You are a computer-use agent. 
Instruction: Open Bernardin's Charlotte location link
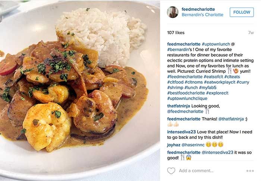[x=202, y=15]
